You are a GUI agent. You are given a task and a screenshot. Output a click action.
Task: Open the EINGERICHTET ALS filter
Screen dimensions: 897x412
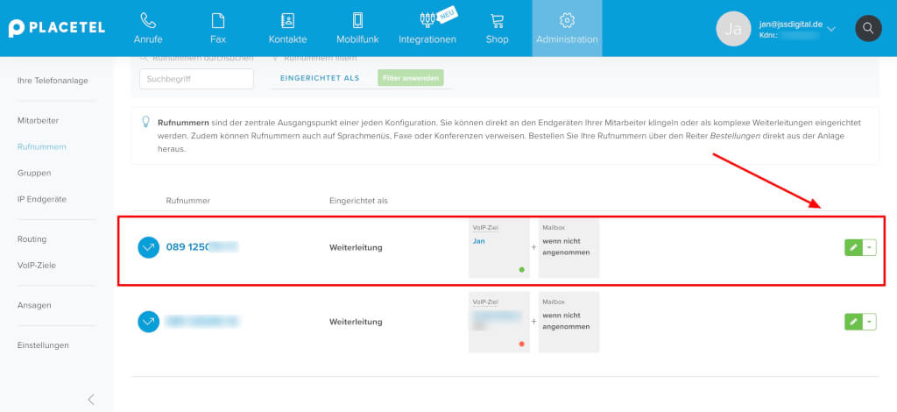click(320, 78)
